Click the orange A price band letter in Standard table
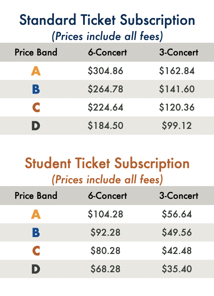Screen dimensions: 214x296 (36, 71)
